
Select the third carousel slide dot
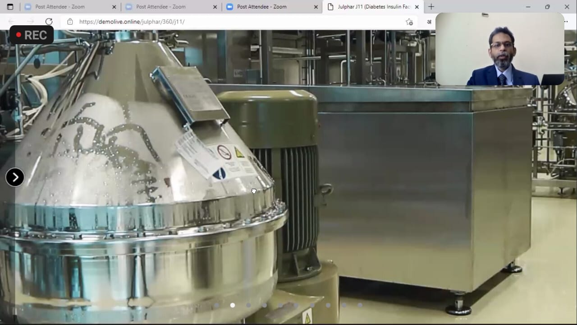point(248,305)
